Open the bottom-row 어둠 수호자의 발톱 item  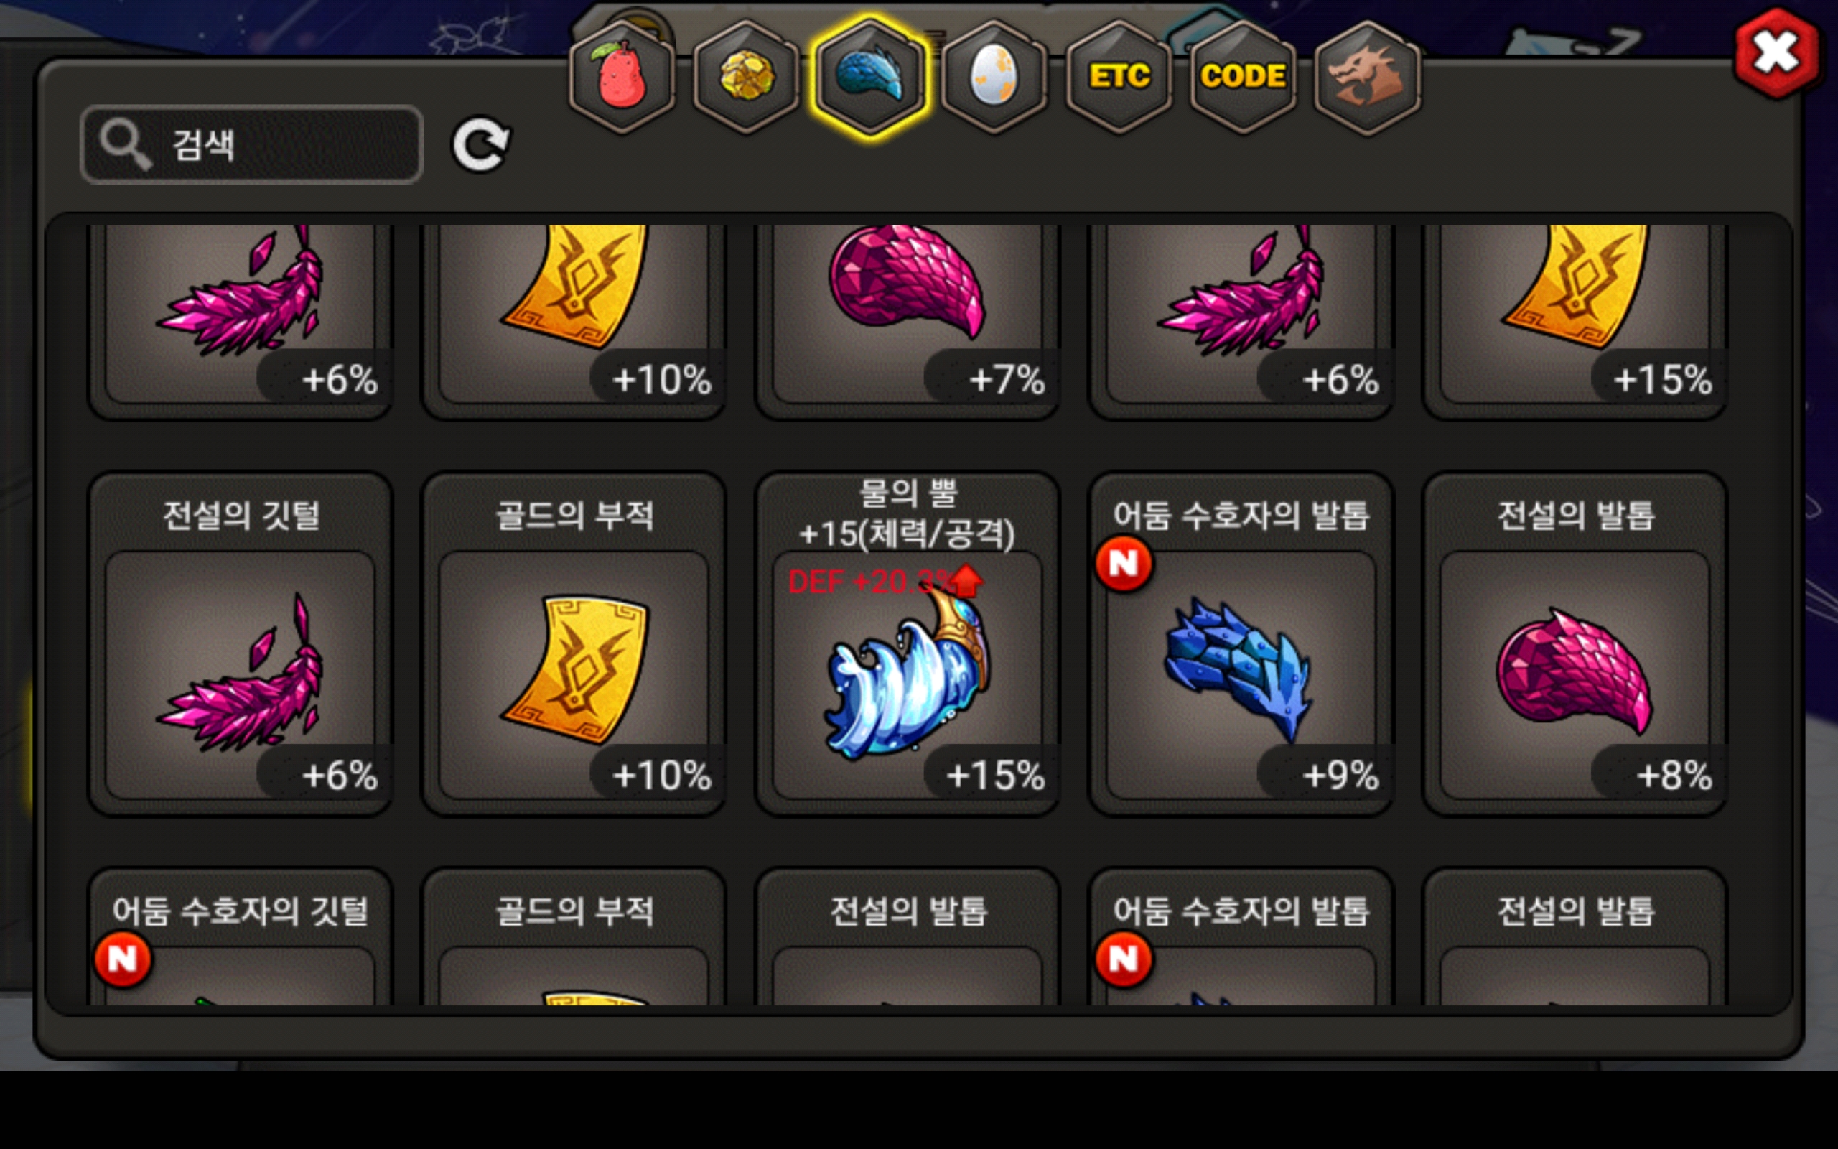tap(1241, 937)
